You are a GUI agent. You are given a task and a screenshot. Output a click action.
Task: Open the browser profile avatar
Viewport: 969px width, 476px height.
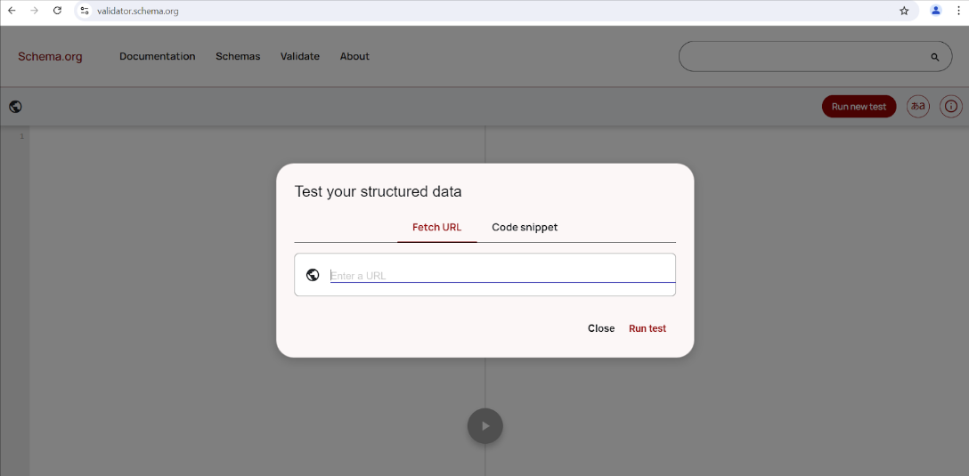936,11
